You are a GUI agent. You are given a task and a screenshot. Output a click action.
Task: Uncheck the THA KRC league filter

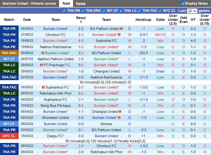pos(83,11)
